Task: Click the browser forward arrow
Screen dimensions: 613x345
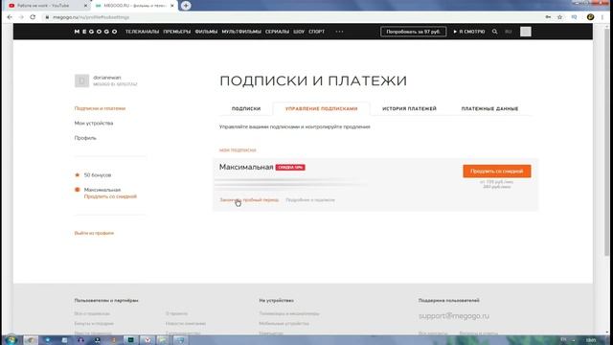Action: (x=21, y=17)
